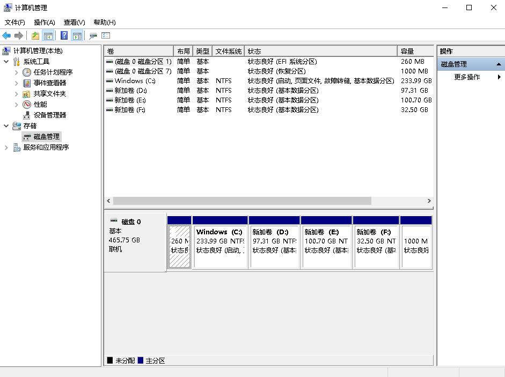Expand the 系统工具 tree node
505x377 pixels.
pos(5,62)
